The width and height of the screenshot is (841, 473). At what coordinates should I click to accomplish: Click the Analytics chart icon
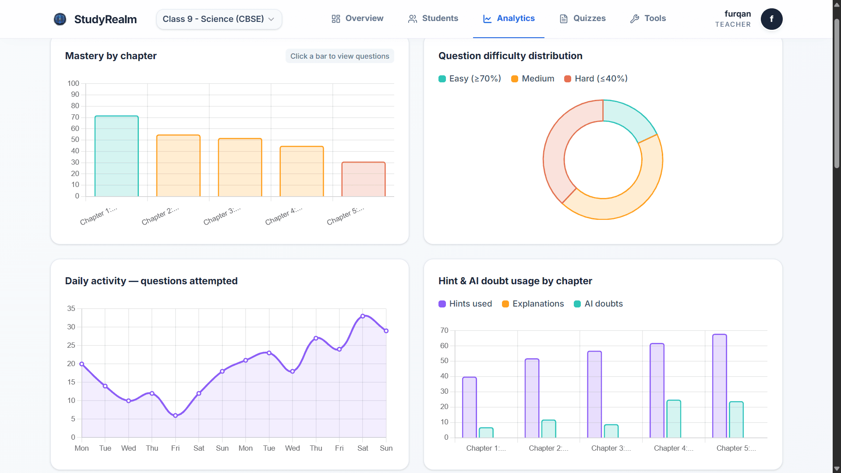tap(487, 19)
